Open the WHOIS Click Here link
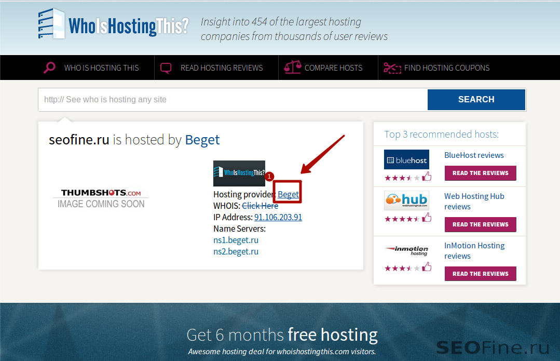Image resolution: width=560 pixels, height=361 pixels. (260, 206)
